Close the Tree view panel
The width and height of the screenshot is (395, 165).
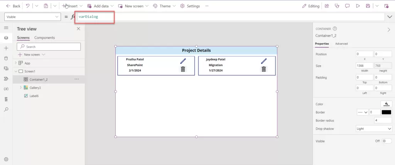click(x=78, y=29)
